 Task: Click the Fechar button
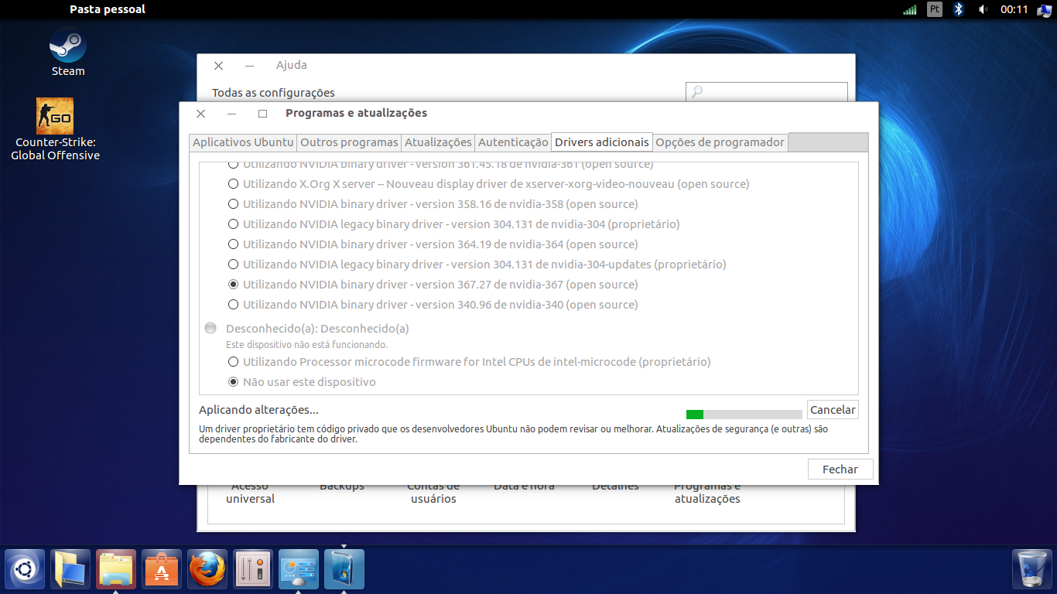840,469
